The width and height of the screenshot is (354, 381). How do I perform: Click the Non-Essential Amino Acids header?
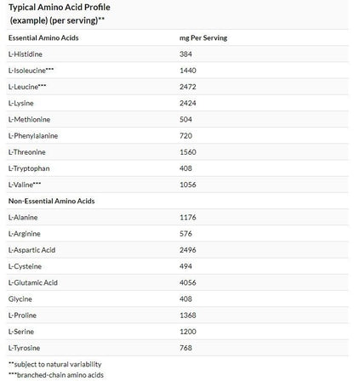(51, 201)
